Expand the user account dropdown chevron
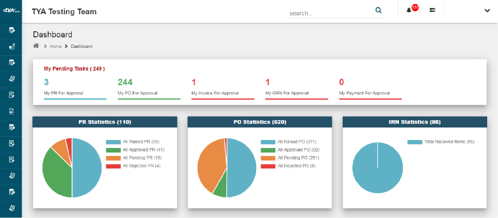The height and width of the screenshot is (218, 498). point(487,10)
